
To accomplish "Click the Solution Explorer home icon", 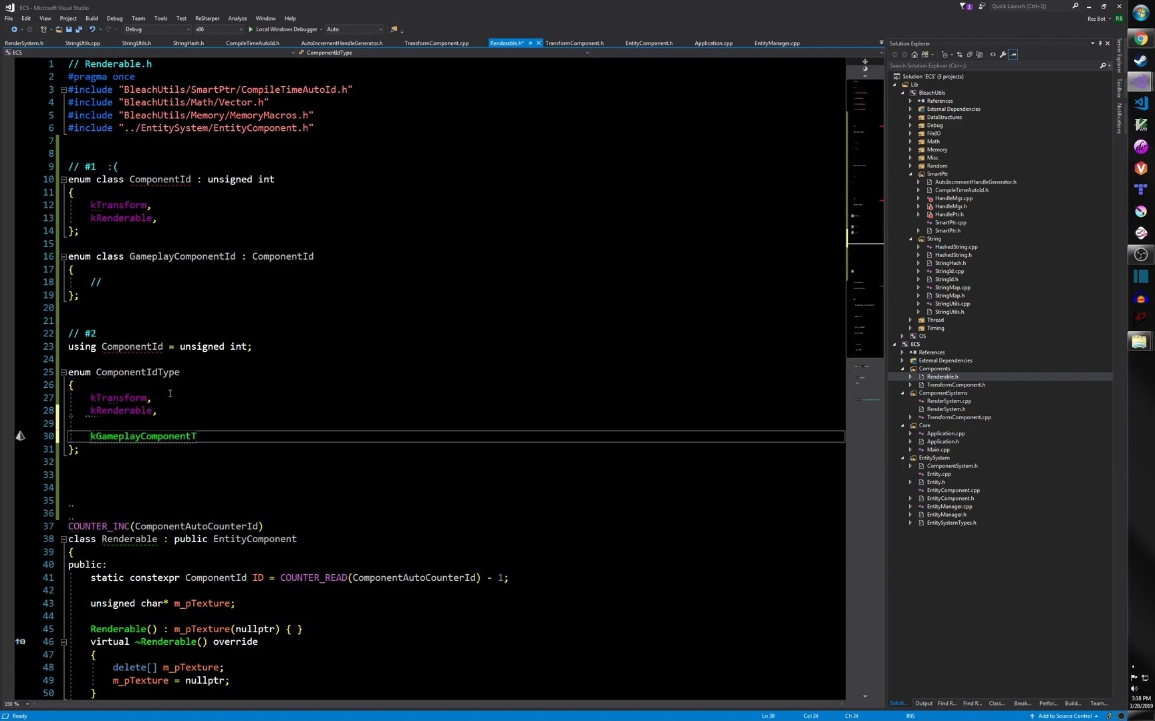I will point(914,55).
